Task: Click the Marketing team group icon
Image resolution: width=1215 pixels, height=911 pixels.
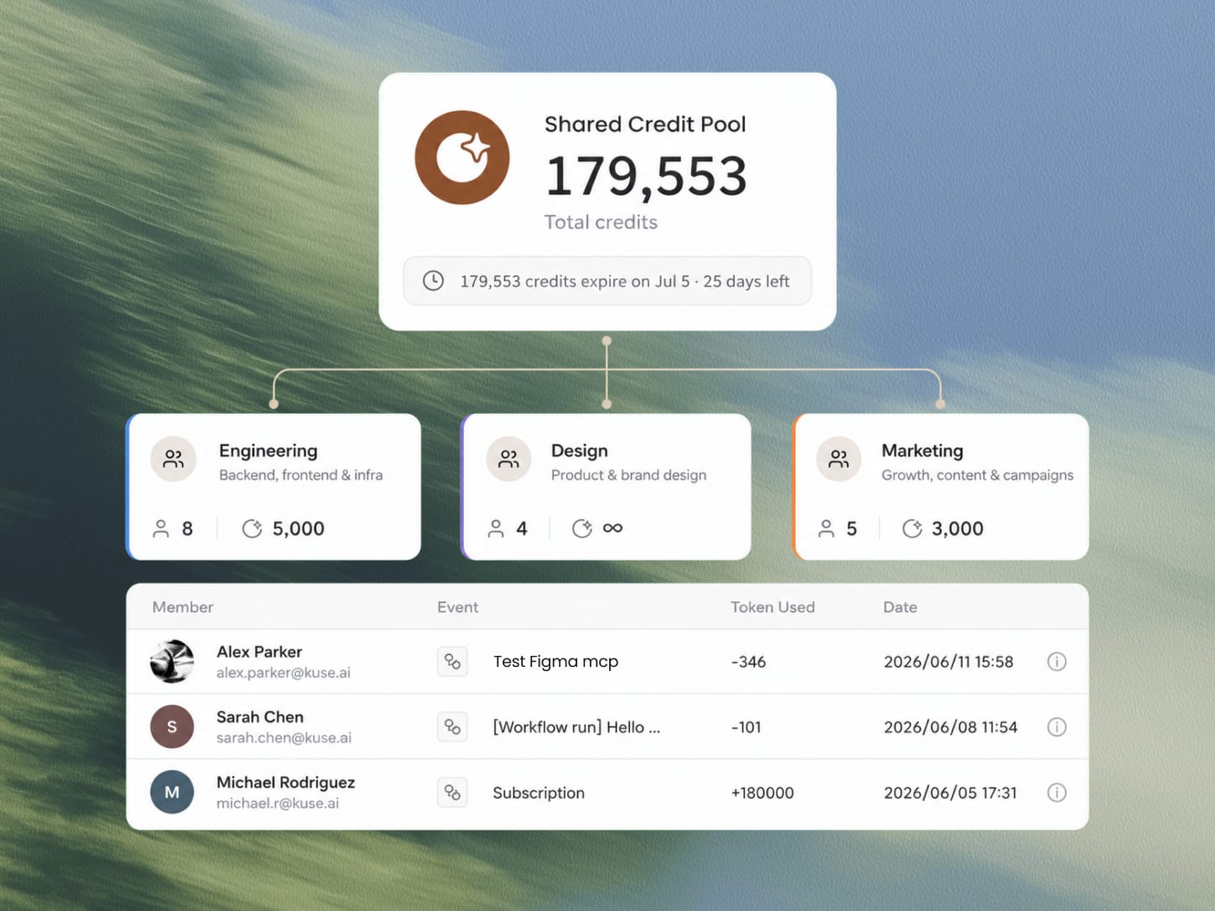Action: point(839,459)
